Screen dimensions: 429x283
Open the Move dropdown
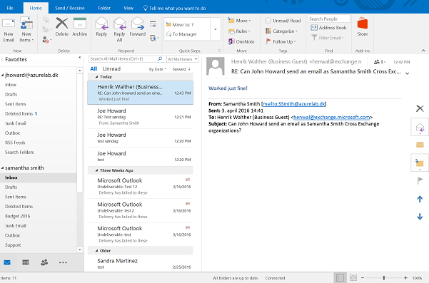pyautogui.click(x=239, y=21)
